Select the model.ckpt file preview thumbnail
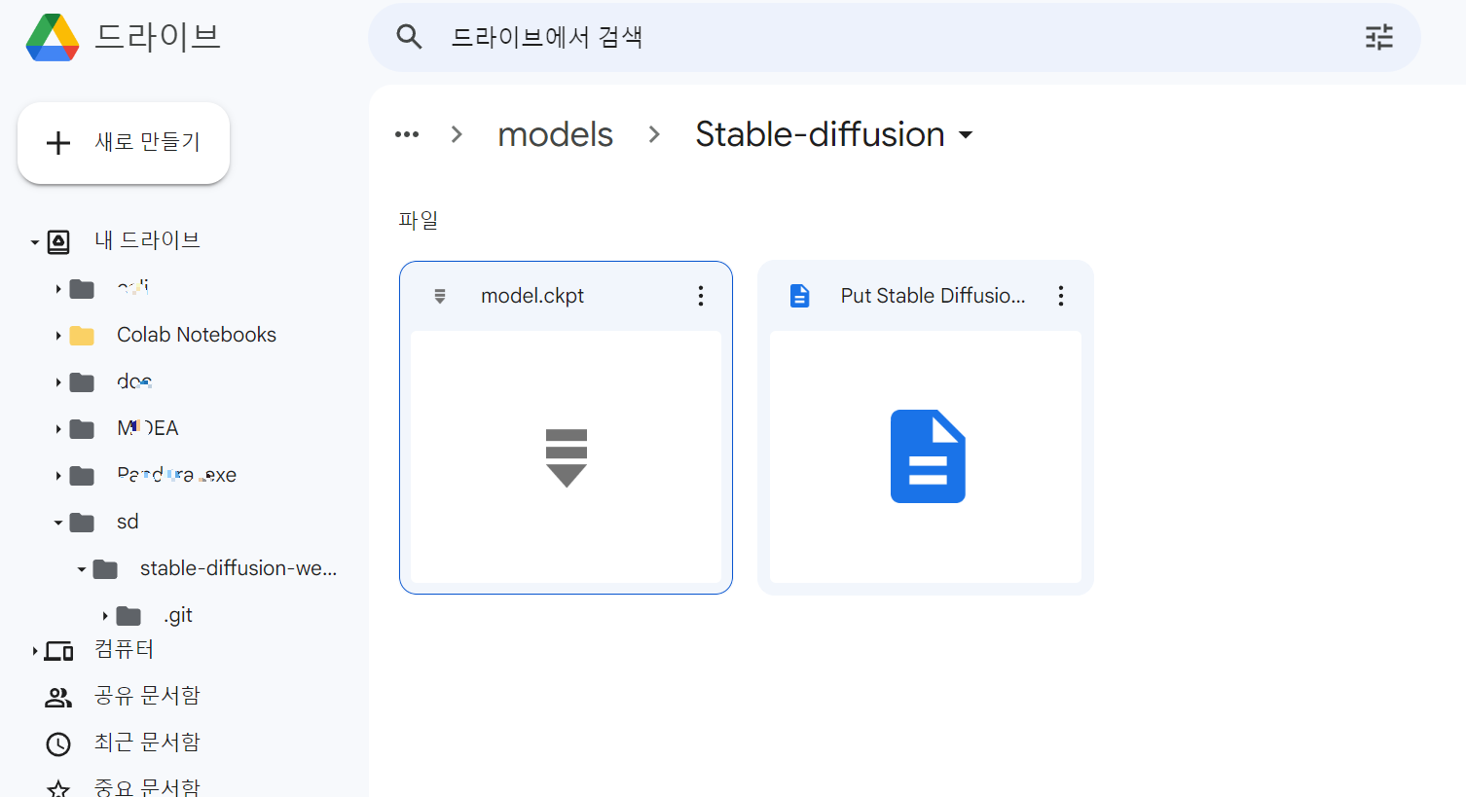Screen dimensions: 1466x797 point(566,456)
